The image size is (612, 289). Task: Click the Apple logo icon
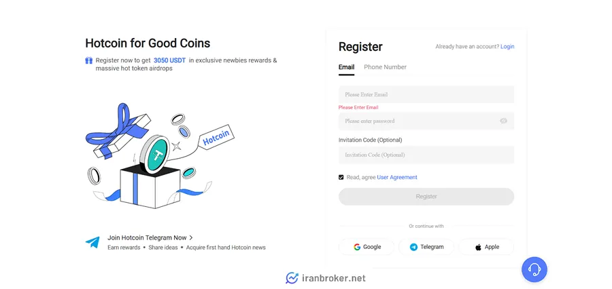point(478,247)
